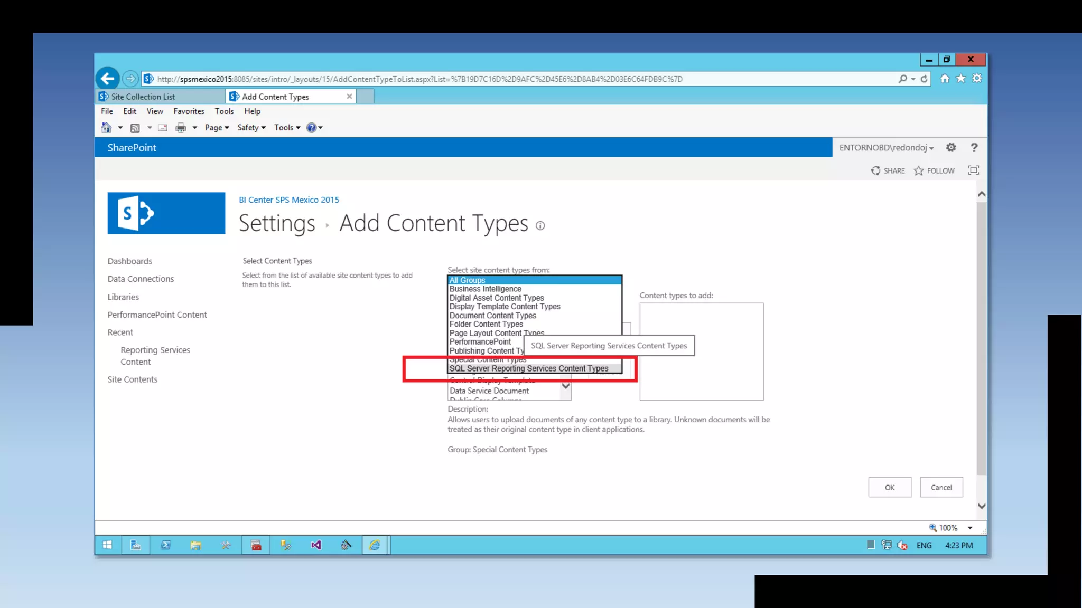Click the browser back arrow button
Image resolution: width=1082 pixels, height=608 pixels.
[x=108, y=79]
